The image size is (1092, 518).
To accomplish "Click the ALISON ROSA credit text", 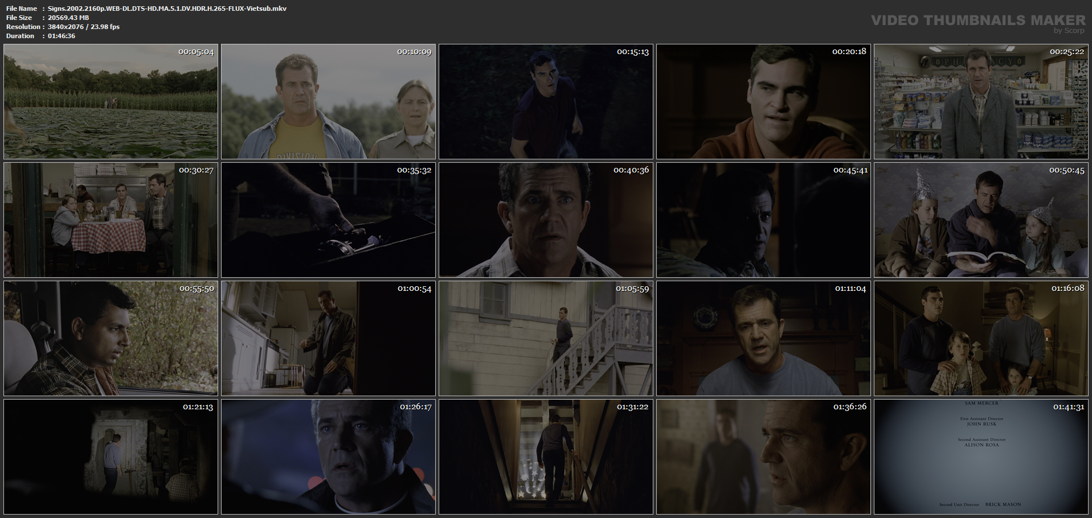I will 981,445.
